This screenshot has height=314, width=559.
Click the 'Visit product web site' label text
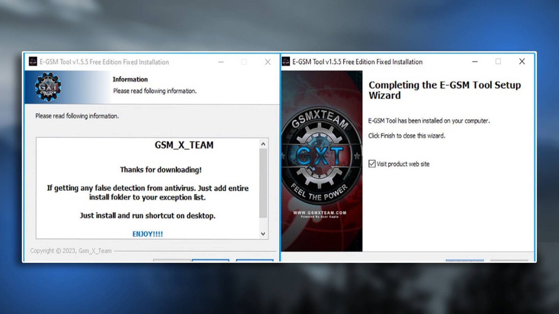pyautogui.click(x=403, y=164)
